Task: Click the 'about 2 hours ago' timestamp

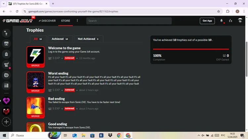Action: 89,90
